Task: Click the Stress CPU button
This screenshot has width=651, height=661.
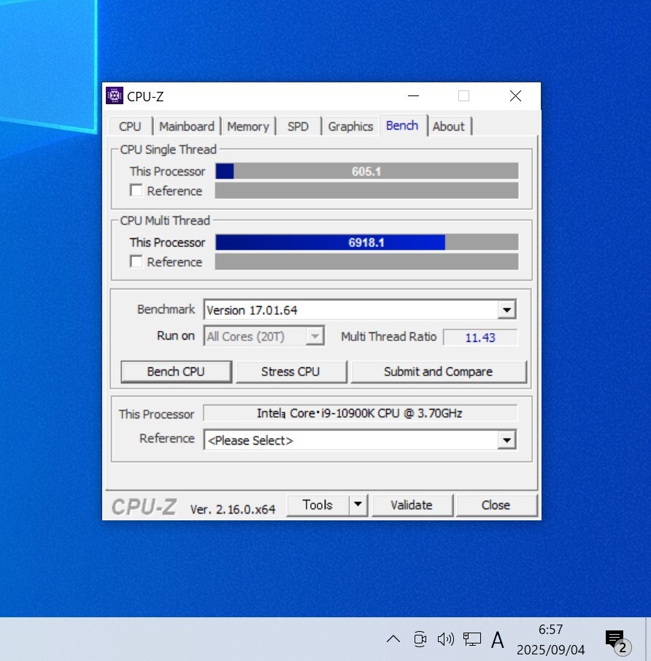Action: [290, 372]
